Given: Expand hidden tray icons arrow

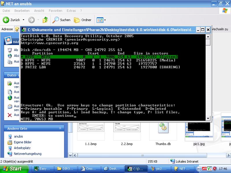Looking at the screenshot, I should coord(199,169).
